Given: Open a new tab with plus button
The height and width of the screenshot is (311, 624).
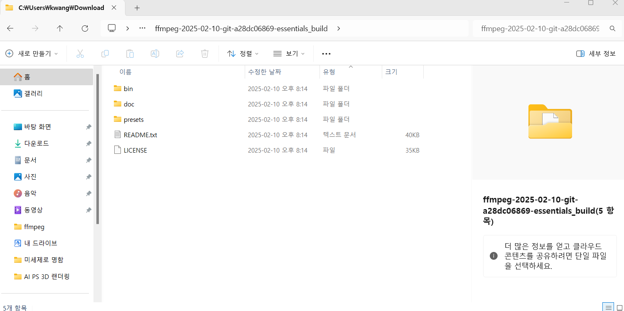Looking at the screenshot, I should (137, 8).
